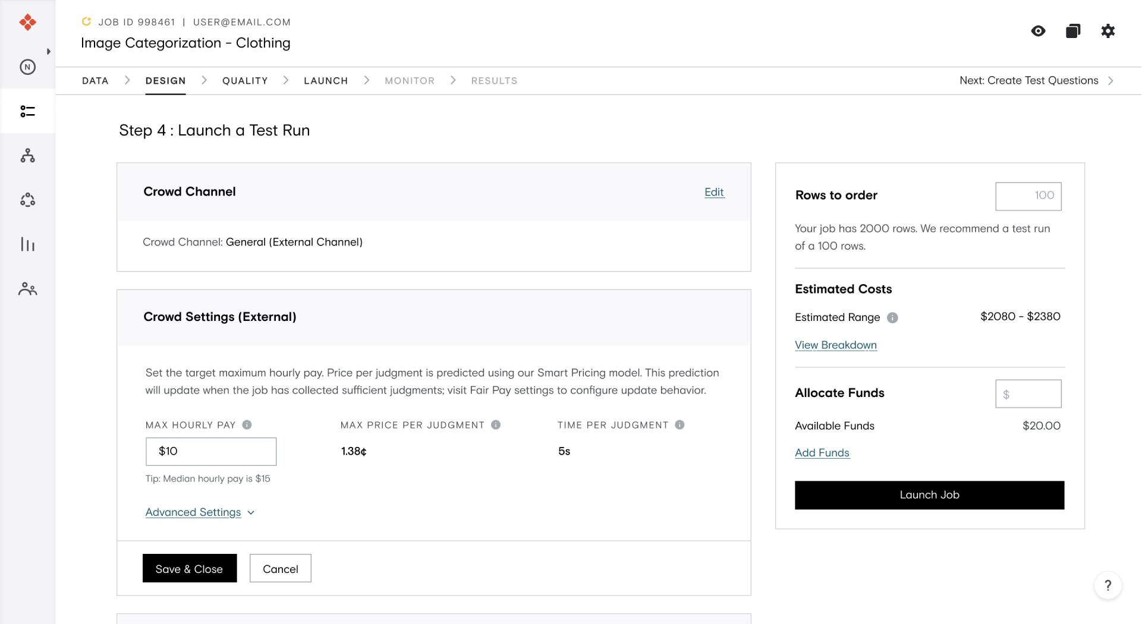Click info icon beside MAX HOURLY PAY
Viewport: 1142px width, 624px height.
247,425
